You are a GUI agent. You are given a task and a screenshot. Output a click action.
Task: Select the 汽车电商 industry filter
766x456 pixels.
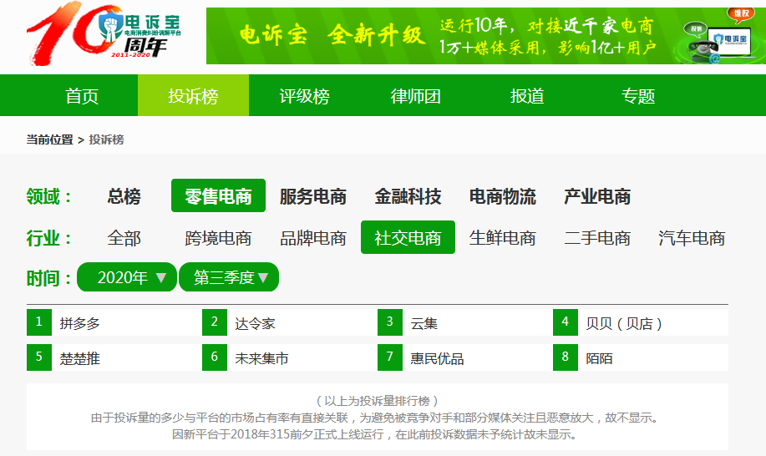click(692, 238)
